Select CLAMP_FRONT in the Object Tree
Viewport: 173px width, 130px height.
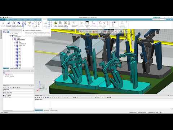[22, 44]
